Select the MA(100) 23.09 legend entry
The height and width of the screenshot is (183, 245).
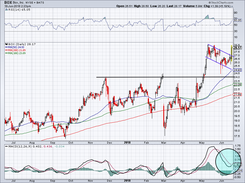click(x=15, y=53)
